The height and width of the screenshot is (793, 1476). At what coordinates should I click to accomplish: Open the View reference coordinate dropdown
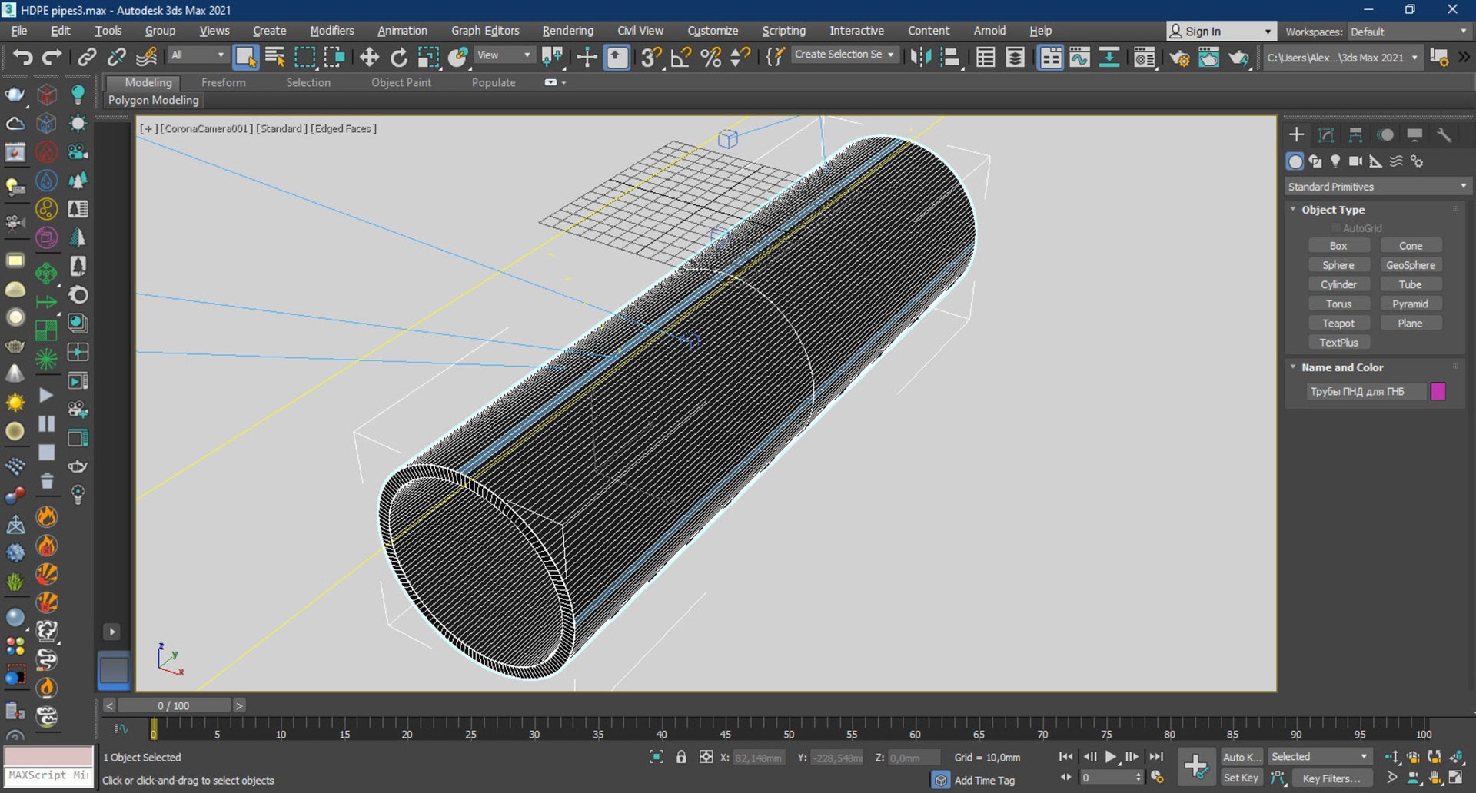pyautogui.click(x=504, y=55)
